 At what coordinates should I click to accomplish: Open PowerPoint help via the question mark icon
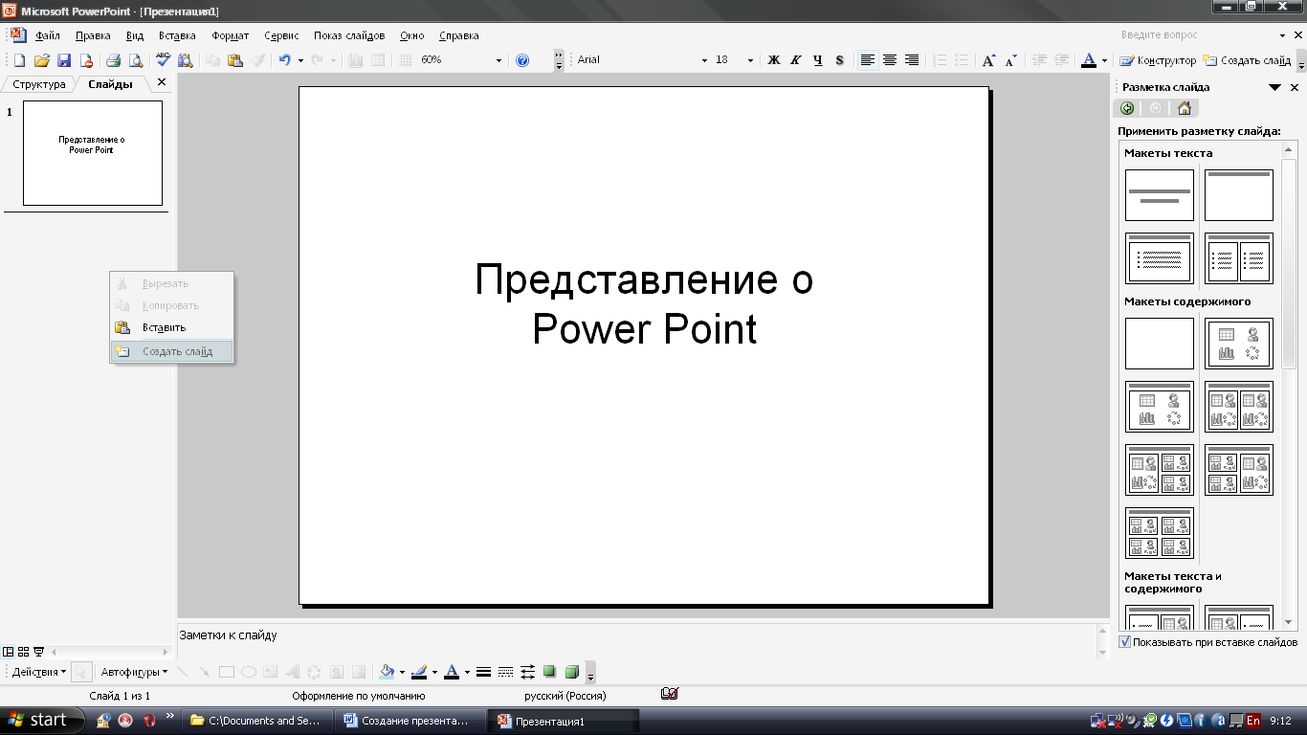[x=522, y=60]
